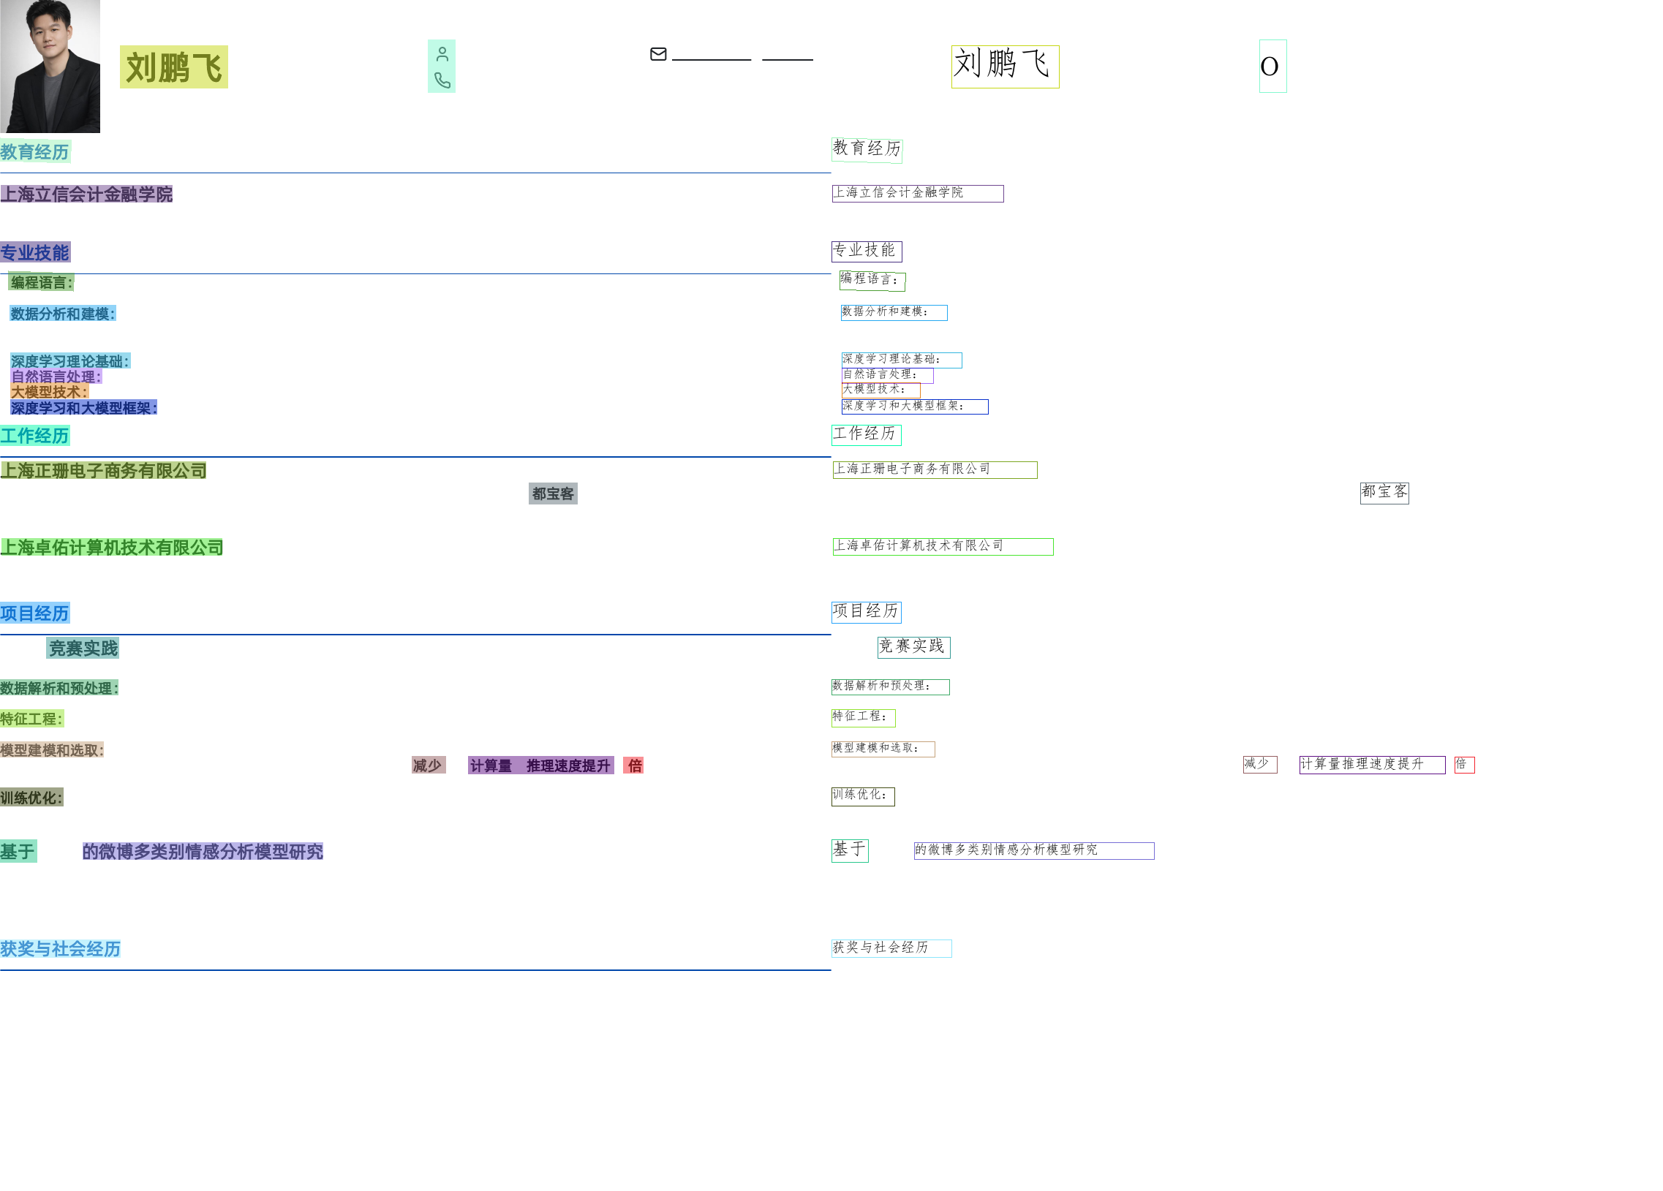Click the highlighted 训练优化: label on left
1663x1191 pixels.
(31, 798)
